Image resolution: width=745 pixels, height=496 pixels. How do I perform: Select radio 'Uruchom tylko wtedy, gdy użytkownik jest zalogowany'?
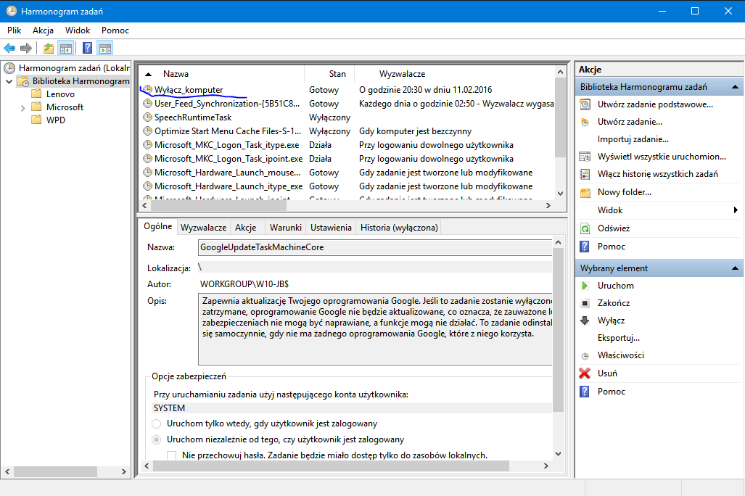157,423
